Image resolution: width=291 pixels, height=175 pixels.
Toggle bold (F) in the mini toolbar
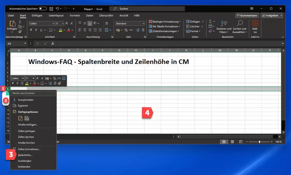coord(13,83)
